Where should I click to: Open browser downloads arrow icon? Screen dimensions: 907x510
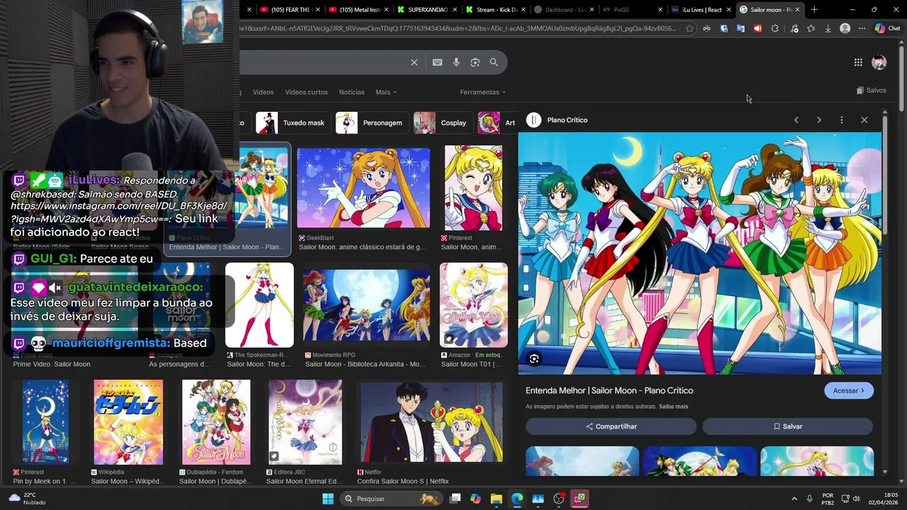pyautogui.click(x=828, y=28)
